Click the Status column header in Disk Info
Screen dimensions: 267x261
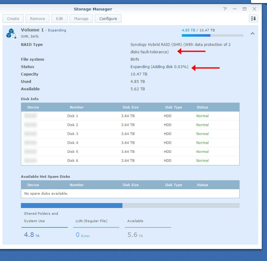(202, 107)
